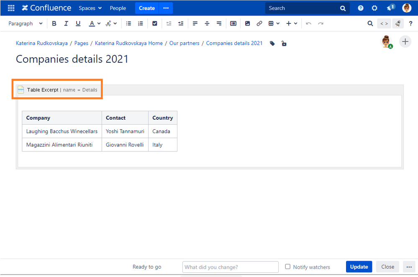Open the table insert dropdown
The height and width of the screenshot is (277, 418).
[x=274, y=23]
